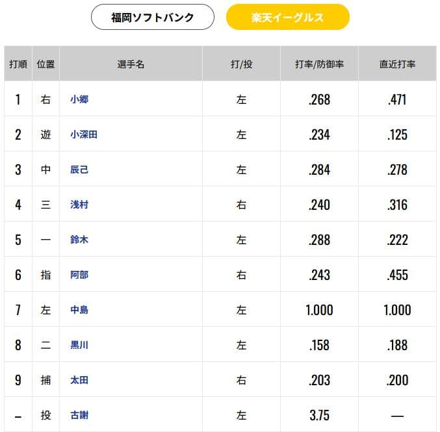Click the 選手名 column header
440x432 pixels.
(131, 64)
